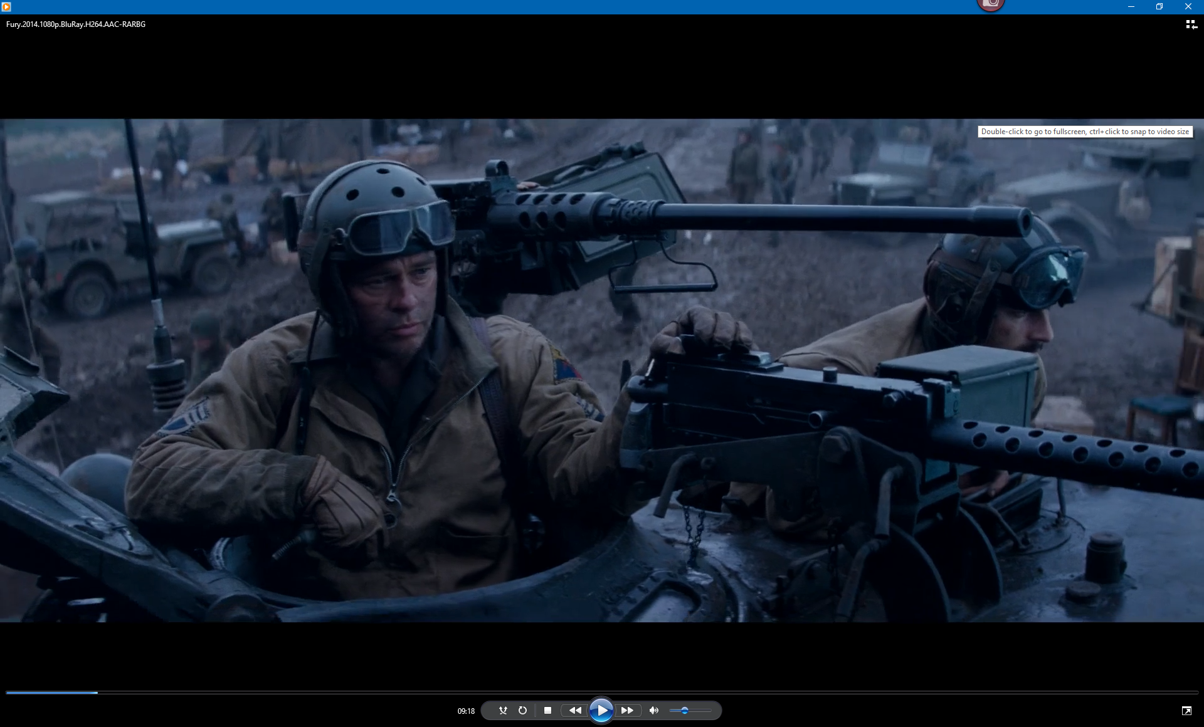Enter full screen with bottom-right icon
The height and width of the screenshot is (727, 1204).
point(1186,710)
